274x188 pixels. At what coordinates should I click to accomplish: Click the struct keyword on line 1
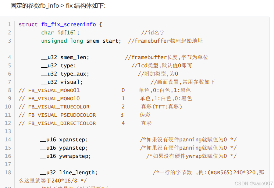coord(28,24)
